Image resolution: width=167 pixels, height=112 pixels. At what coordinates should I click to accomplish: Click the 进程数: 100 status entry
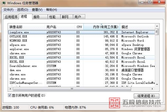point(11,108)
